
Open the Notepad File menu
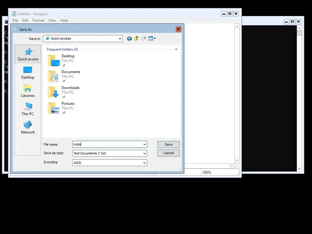tap(15, 20)
